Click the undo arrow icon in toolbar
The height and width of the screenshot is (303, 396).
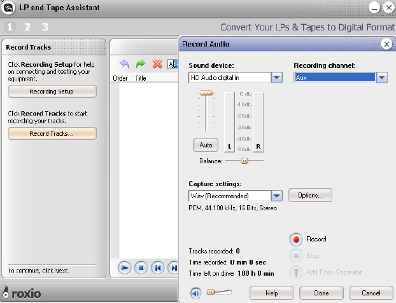[124, 64]
